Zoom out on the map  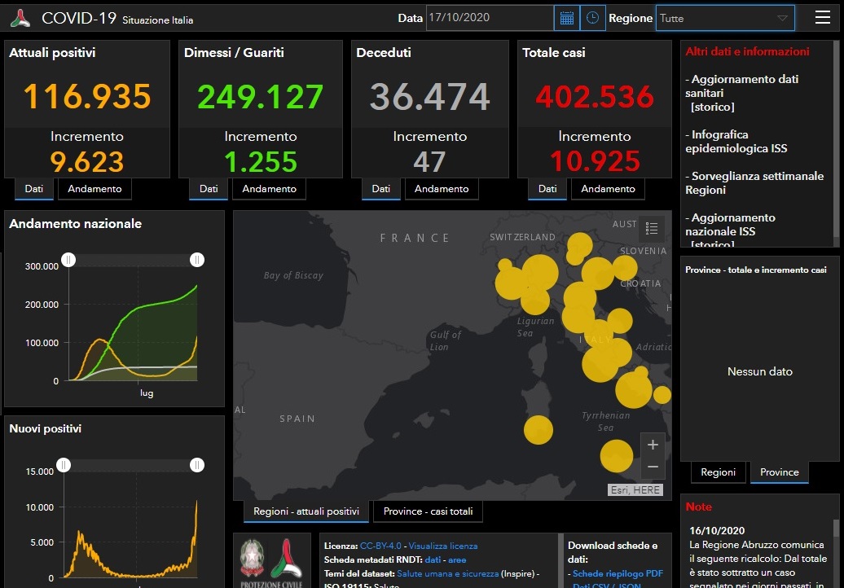(652, 467)
